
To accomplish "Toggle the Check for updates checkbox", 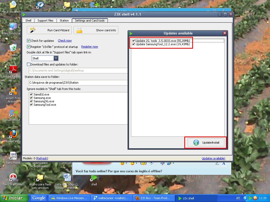I will point(28,41).
